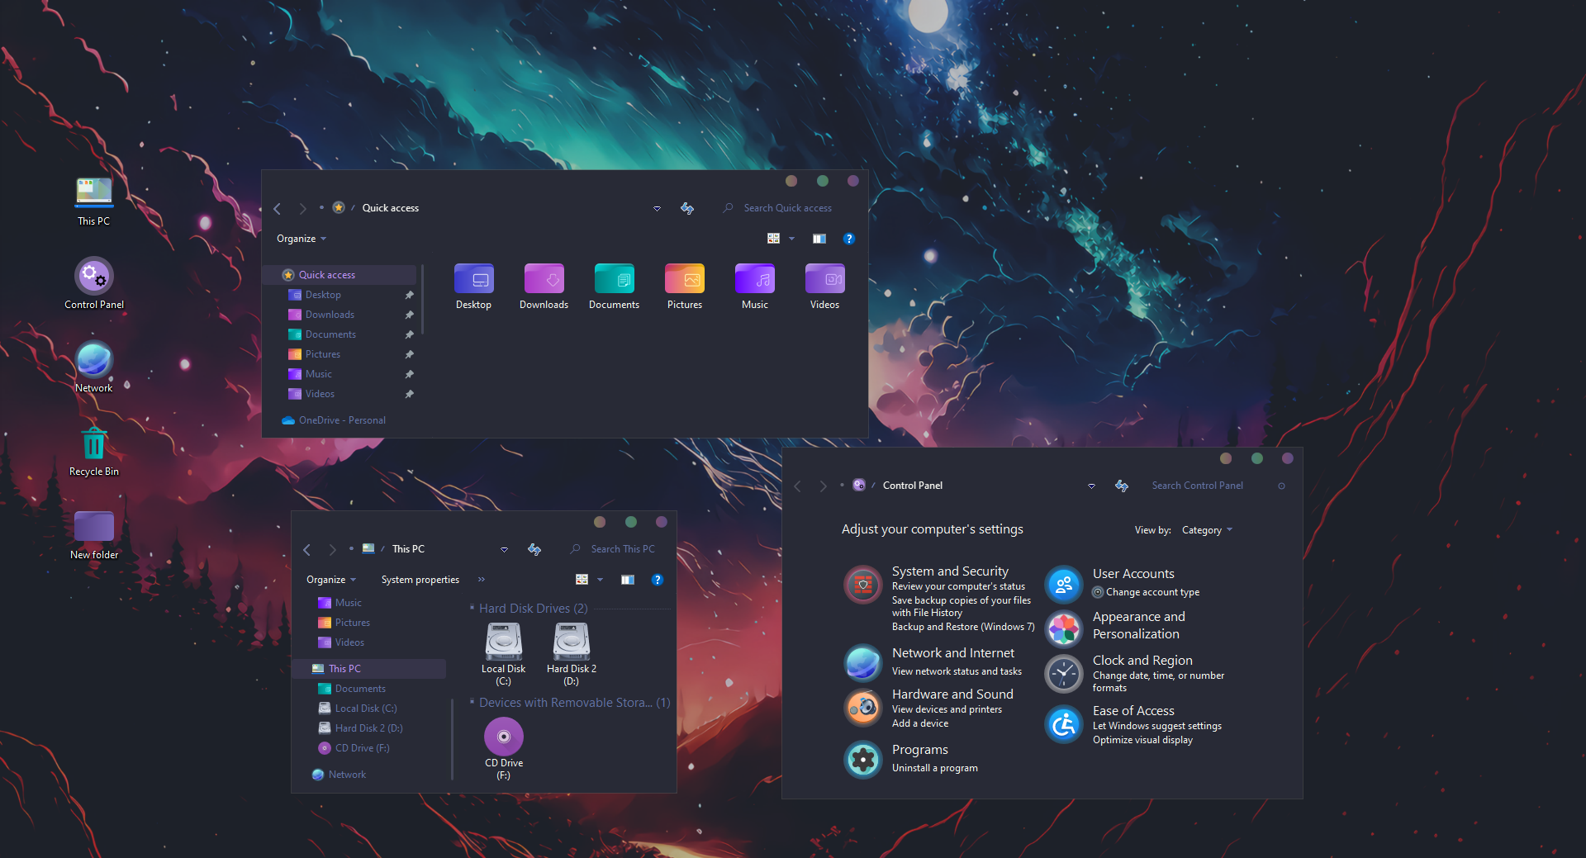Open the View by Category dropdown
The height and width of the screenshot is (858, 1586).
pyautogui.click(x=1206, y=529)
